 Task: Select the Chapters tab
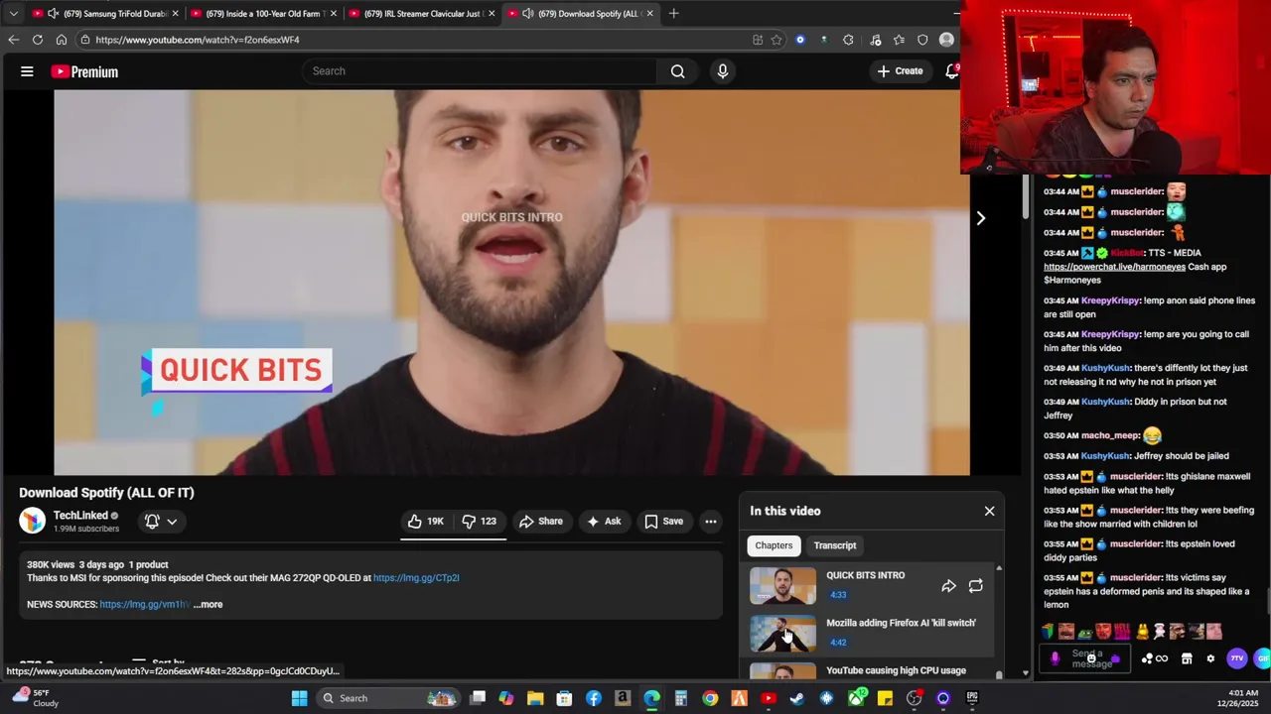pos(774,545)
